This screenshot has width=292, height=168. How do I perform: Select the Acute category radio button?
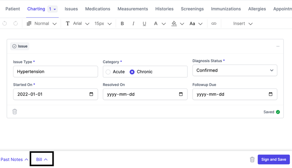108,72
